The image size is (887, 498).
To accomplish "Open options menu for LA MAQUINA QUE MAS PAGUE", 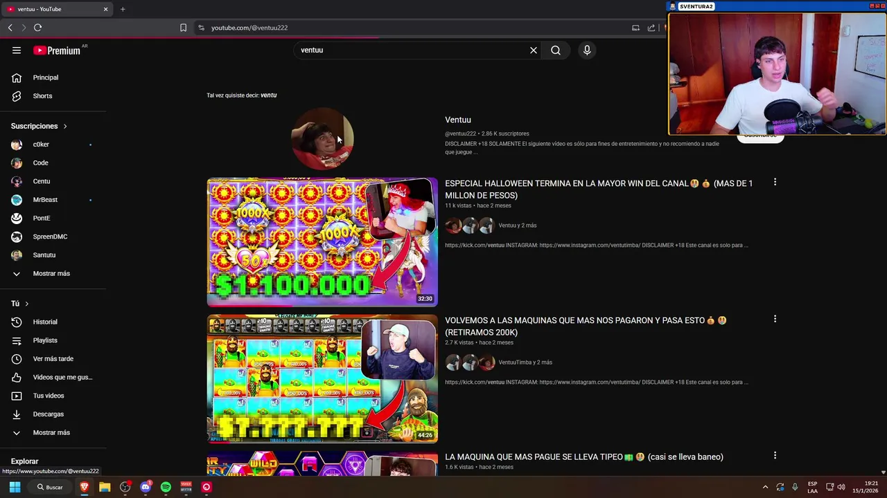I will [x=775, y=455].
